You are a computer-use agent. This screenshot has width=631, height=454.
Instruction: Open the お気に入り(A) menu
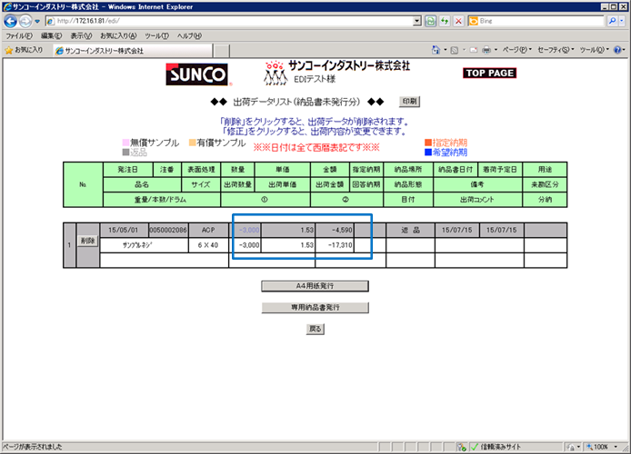(x=118, y=35)
